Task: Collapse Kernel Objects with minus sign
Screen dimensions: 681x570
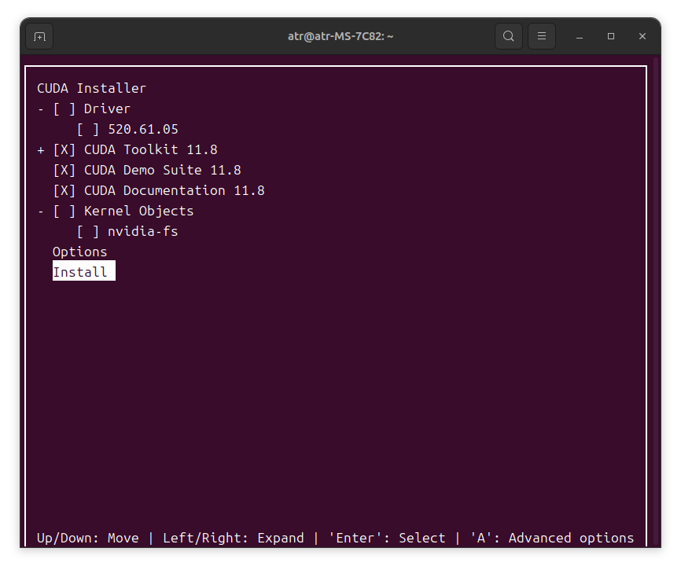Action: 41,211
